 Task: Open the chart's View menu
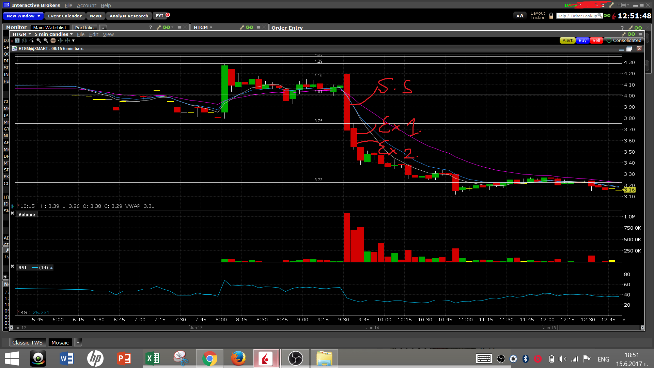tap(108, 34)
